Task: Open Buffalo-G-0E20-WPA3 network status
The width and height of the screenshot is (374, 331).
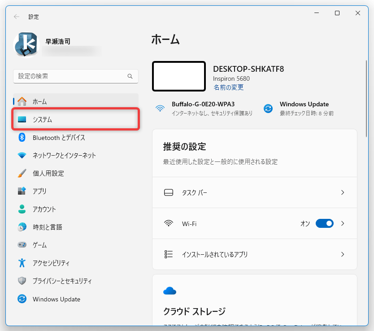Action: pyautogui.click(x=204, y=109)
